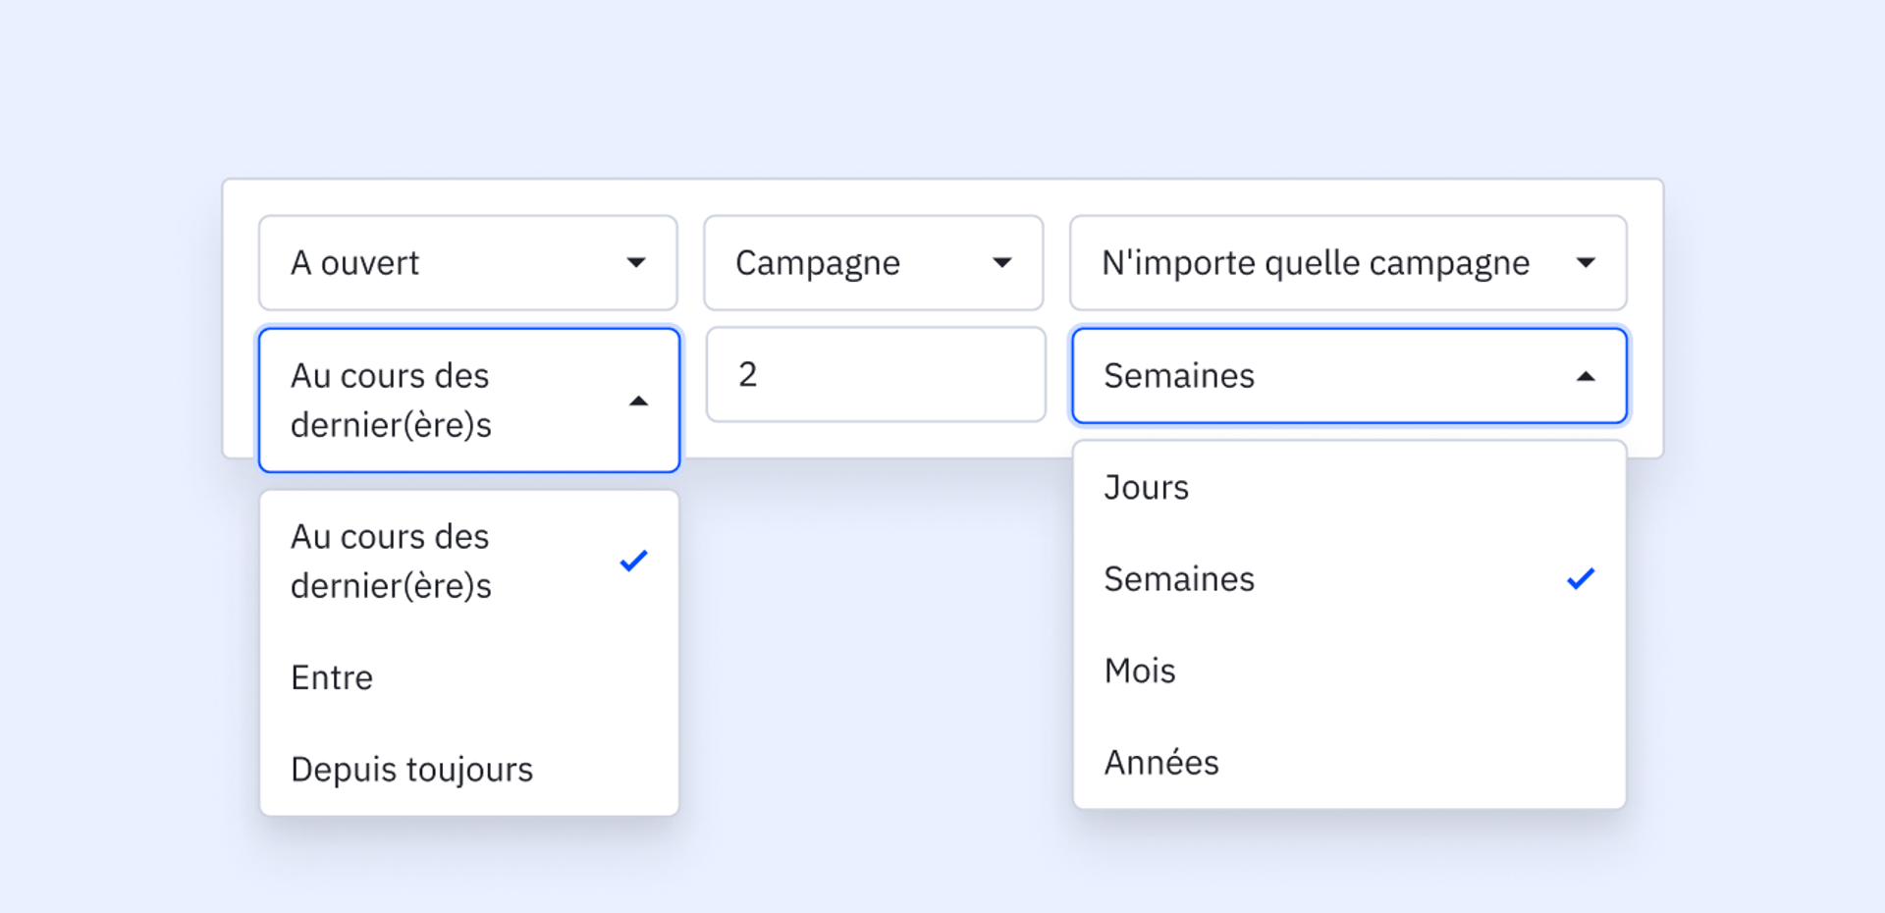Viewport: 1885px width, 913px height.
Task: Choose 'Mois' in the unit list
Action: [x=1140, y=671]
